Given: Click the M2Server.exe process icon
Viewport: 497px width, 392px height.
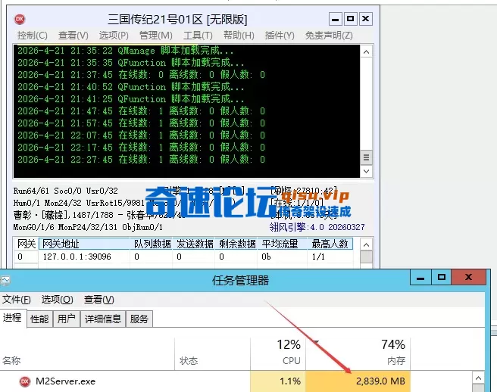Looking at the screenshot, I should pos(25,381).
